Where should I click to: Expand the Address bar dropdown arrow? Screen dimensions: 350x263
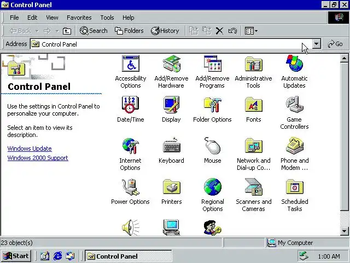point(316,44)
